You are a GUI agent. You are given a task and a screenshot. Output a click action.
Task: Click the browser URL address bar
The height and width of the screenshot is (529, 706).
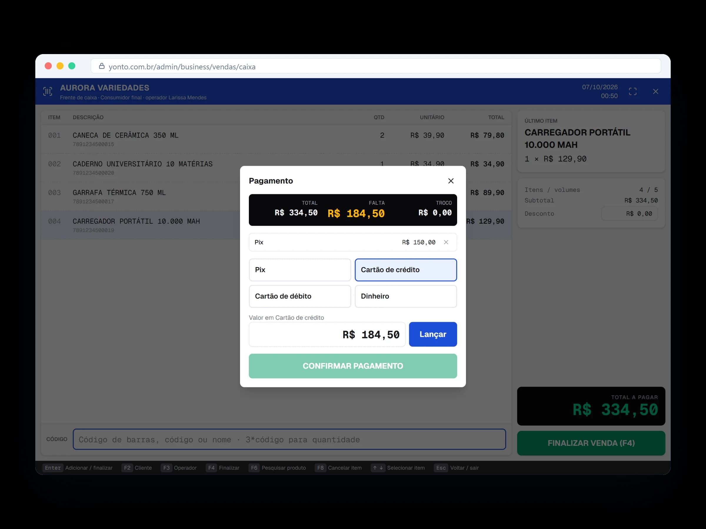(x=376, y=66)
